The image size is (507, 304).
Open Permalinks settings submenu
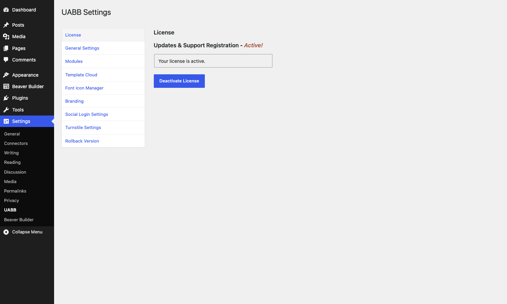pyautogui.click(x=15, y=191)
